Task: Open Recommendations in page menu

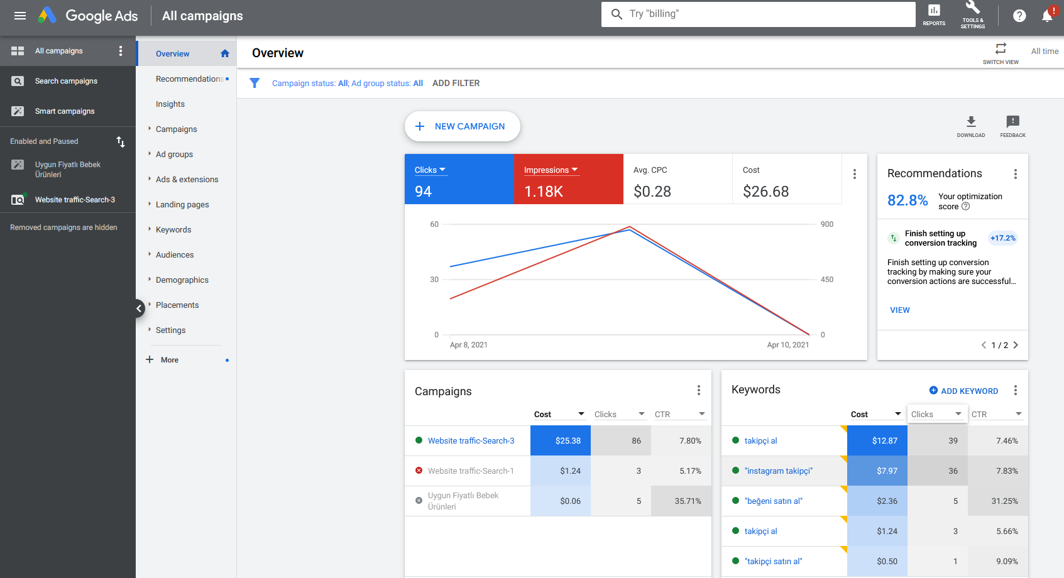Action: (x=189, y=79)
